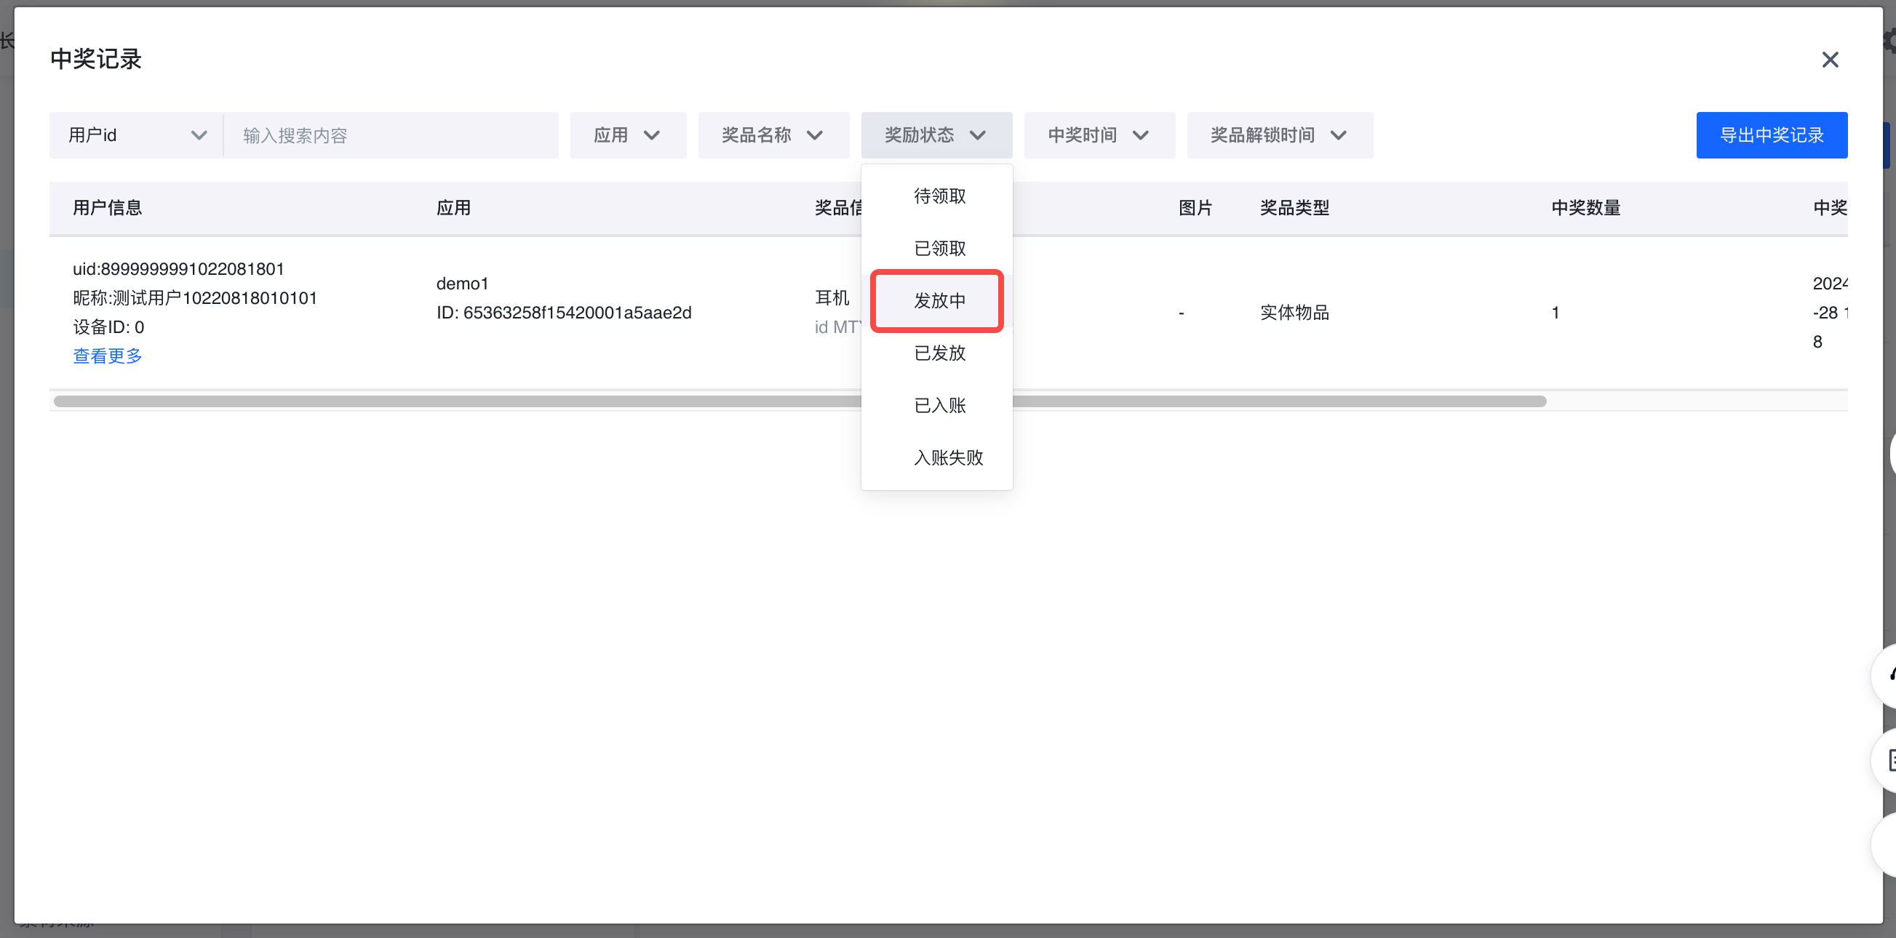This screenshot has height=938, width=1896.
Task: Click the 设备ID: 0 text
Action: pyautogui.click(x=108, y=327)
